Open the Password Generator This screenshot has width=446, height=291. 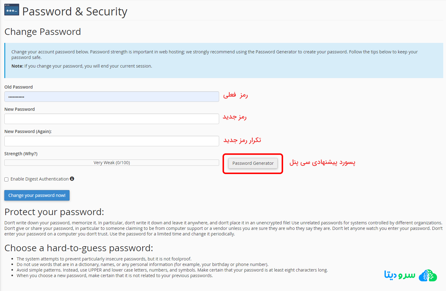tap(253, 163)
